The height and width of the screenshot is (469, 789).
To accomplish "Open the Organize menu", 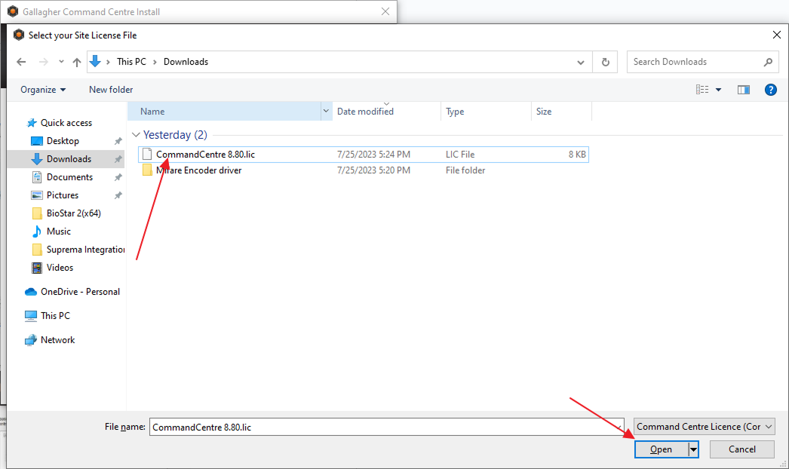I will [43, 90].
